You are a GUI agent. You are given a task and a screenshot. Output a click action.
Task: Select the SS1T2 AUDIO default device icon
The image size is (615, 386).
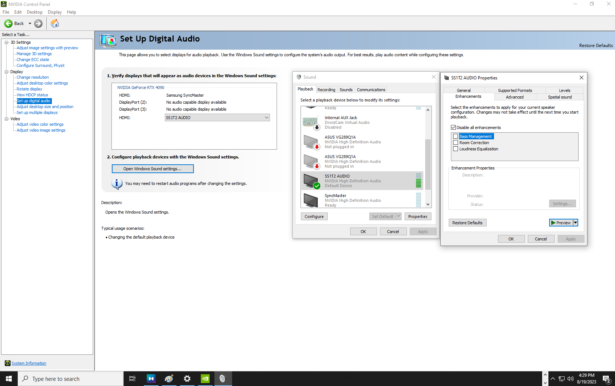(311, 181)
